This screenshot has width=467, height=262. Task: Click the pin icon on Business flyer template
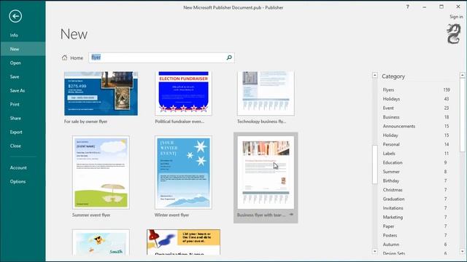[291, 215]
